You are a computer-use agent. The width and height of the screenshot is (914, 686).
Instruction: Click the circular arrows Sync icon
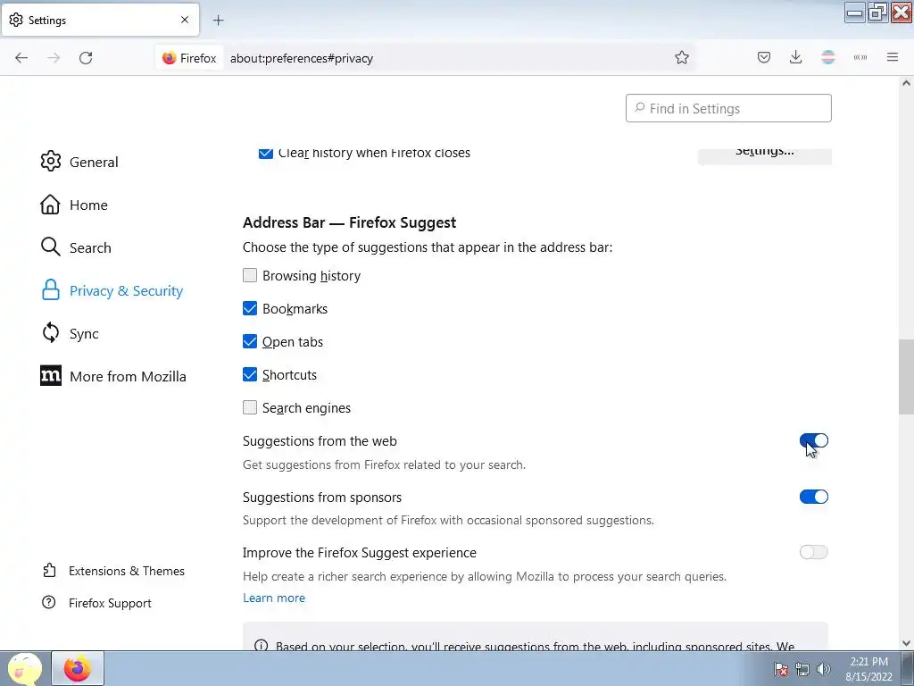click(51, 332)
